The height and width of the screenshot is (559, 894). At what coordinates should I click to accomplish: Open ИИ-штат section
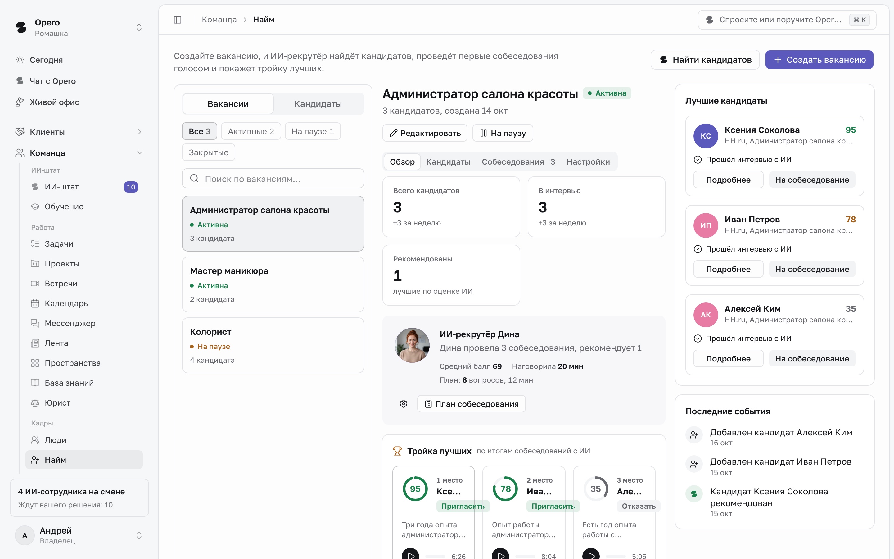tap(84, 187)
